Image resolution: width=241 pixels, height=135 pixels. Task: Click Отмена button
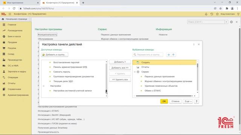[175, 101]
